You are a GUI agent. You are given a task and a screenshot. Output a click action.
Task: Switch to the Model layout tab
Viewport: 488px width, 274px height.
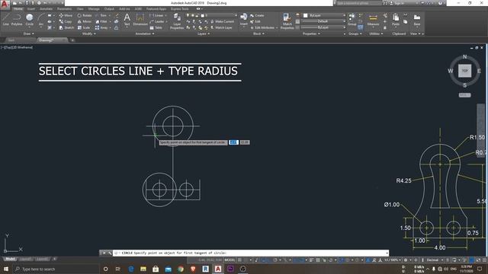coord(10,259)
